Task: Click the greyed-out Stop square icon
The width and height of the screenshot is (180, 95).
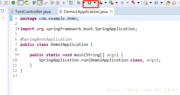Action: click(x=122, y=3)
